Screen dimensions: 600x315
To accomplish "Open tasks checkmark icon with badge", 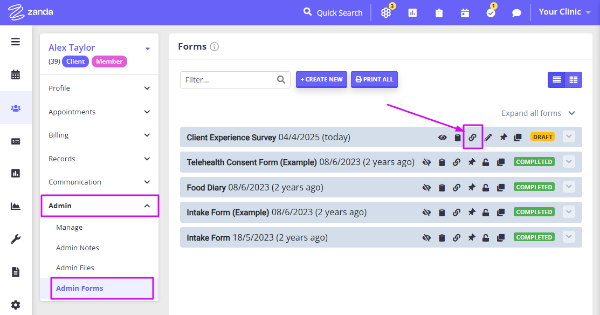I will tap(491, 12).
